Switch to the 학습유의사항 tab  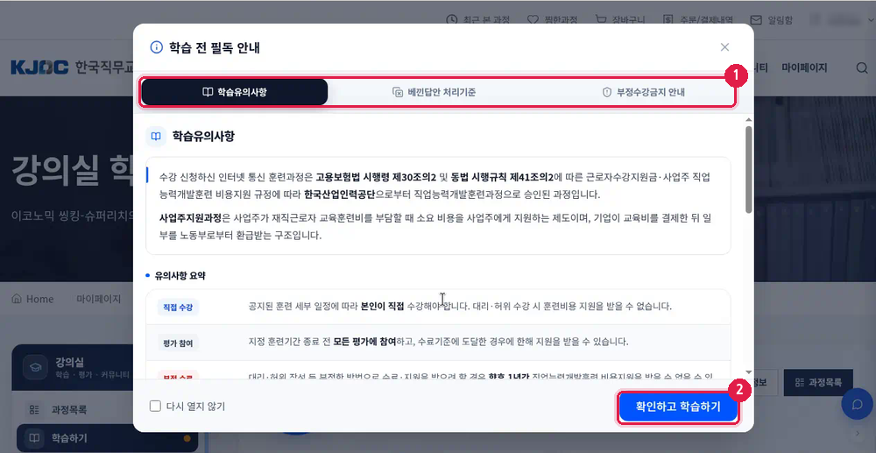234,92
